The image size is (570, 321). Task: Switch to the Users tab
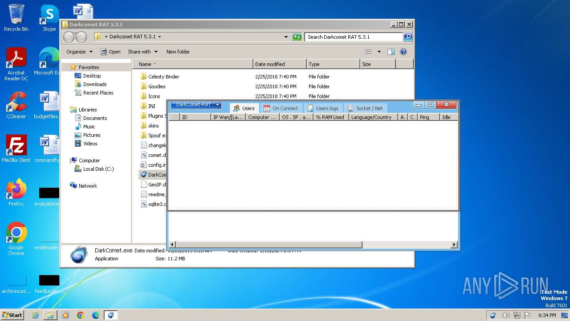pos(244,108)
